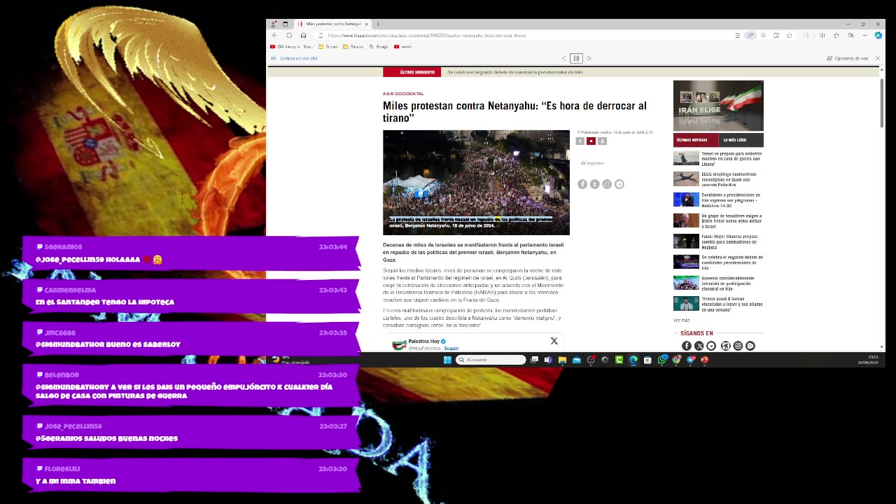
Task: Open the browser profile icon in title bar
Action: pyautogui.click(x=275, y=24)
